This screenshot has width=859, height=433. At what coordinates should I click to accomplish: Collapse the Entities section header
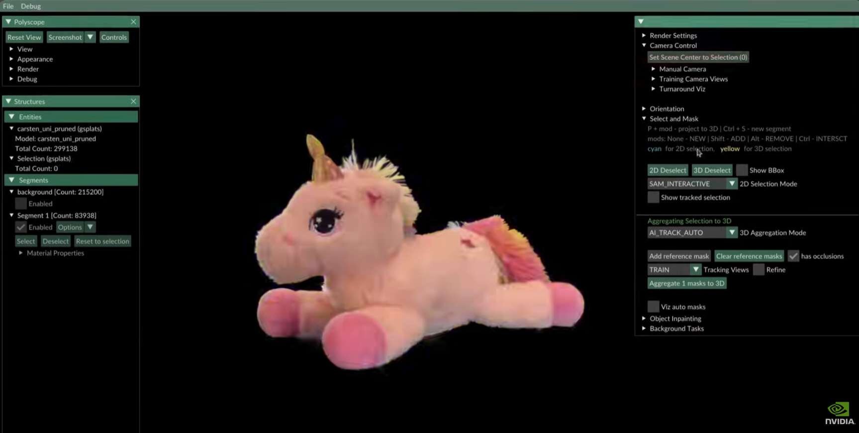click(11, 117)
